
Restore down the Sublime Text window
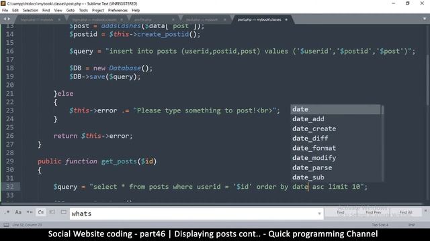click(x=408, y=3)
